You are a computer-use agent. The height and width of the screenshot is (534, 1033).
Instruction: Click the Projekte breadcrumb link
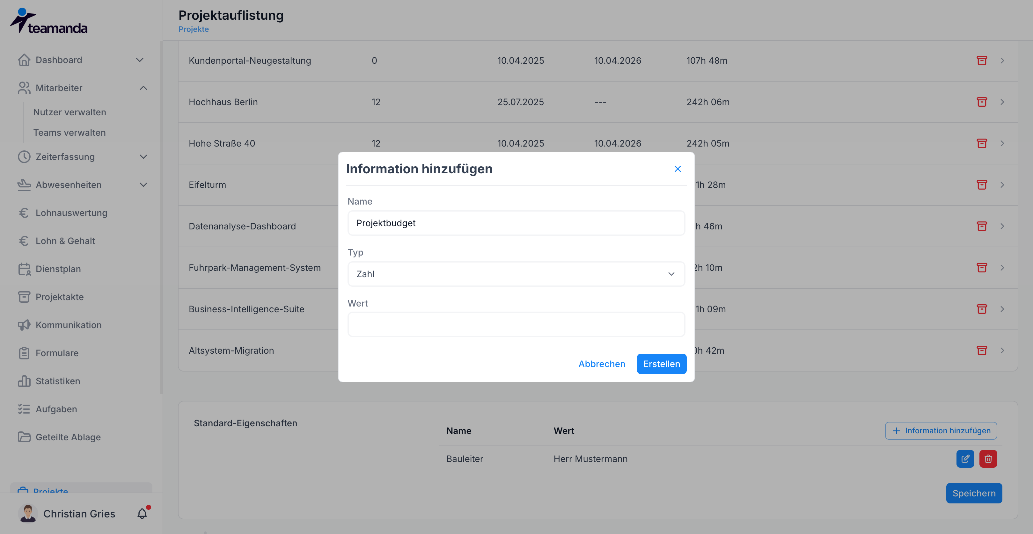(193, 29)
